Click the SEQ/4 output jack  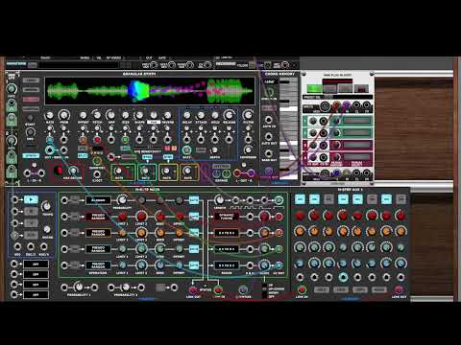[43, 246]
